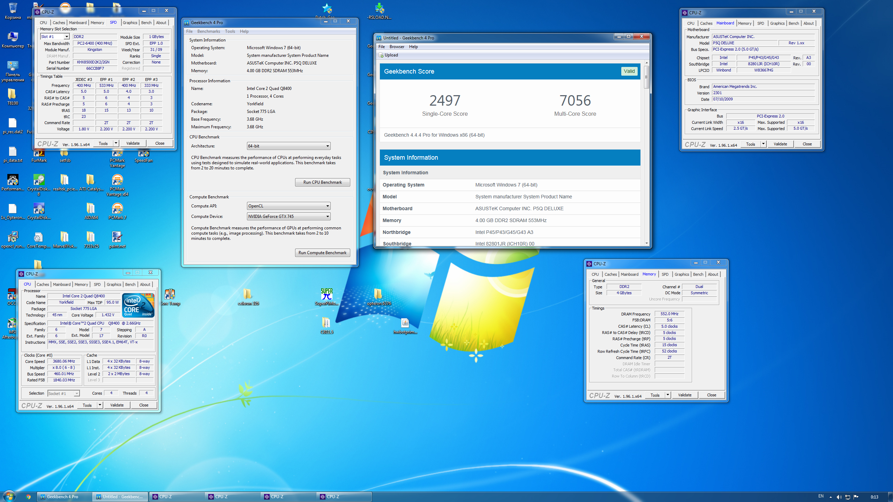This screenshot has height=502, width=893.
Task: Click Close in CPU tab CPU-Z window
Action: (x=144, y=405)
